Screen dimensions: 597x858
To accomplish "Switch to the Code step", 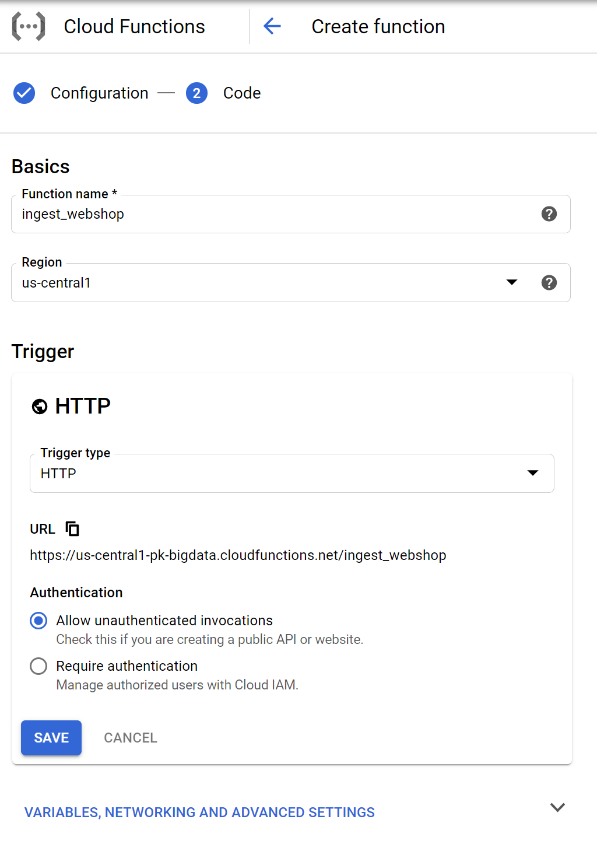I will click(242, 93).
